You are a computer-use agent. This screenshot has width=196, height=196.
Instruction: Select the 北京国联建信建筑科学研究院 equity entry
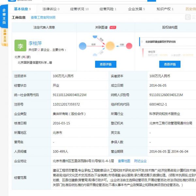pyautogui.click(x=160, y=42)
